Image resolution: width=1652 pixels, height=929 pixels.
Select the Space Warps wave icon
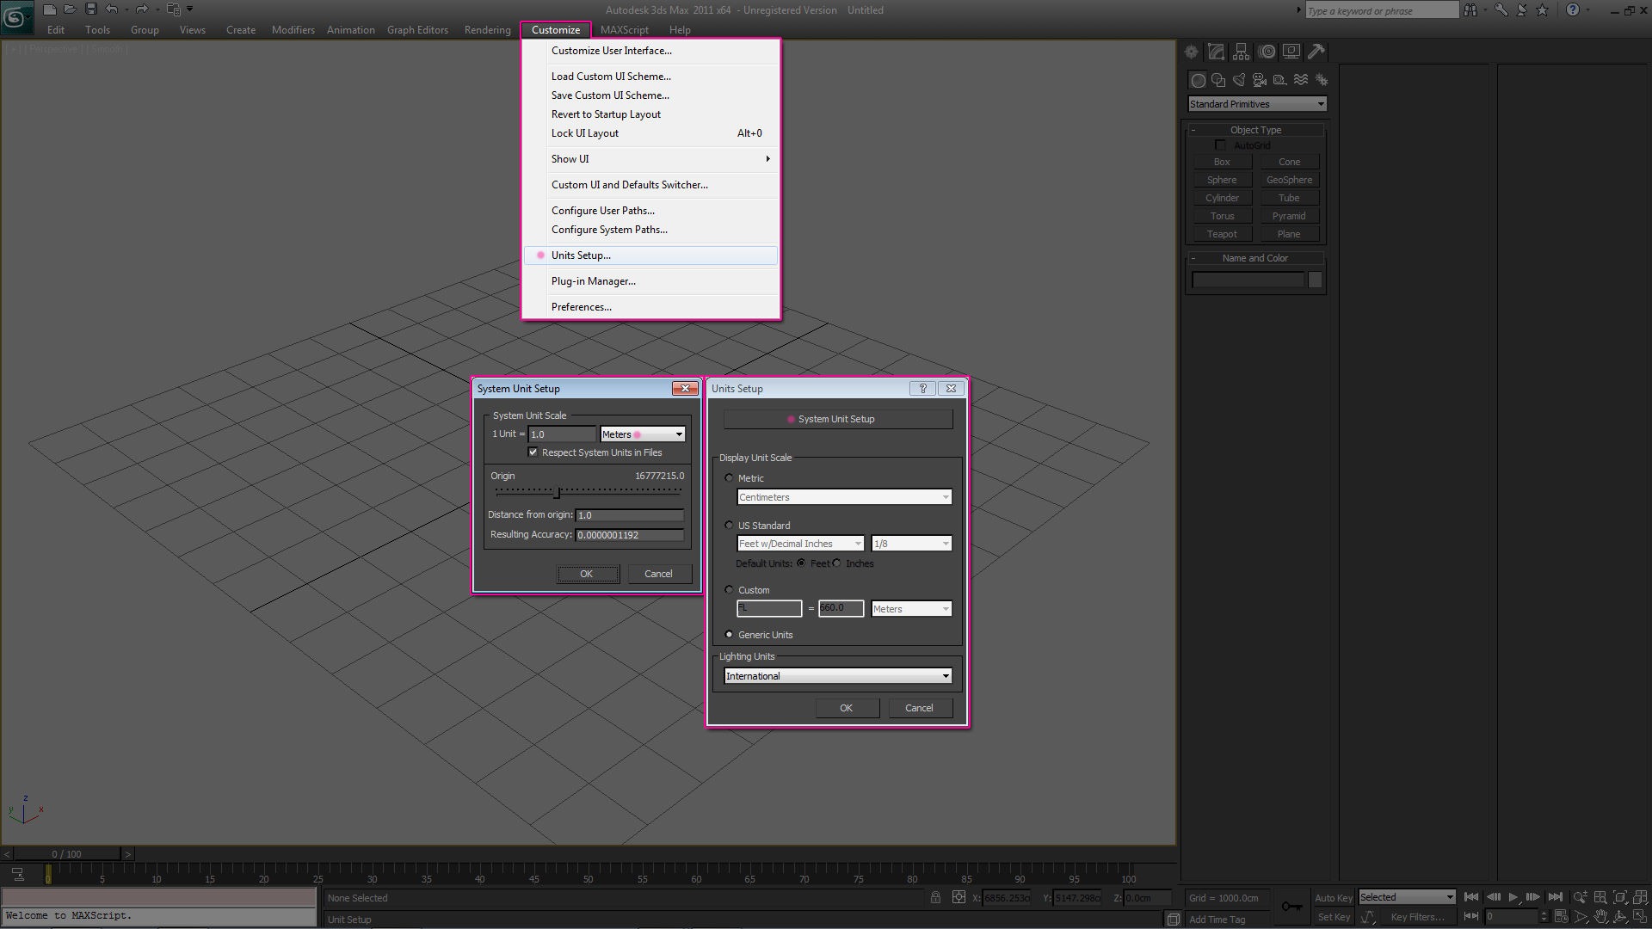1301,80
